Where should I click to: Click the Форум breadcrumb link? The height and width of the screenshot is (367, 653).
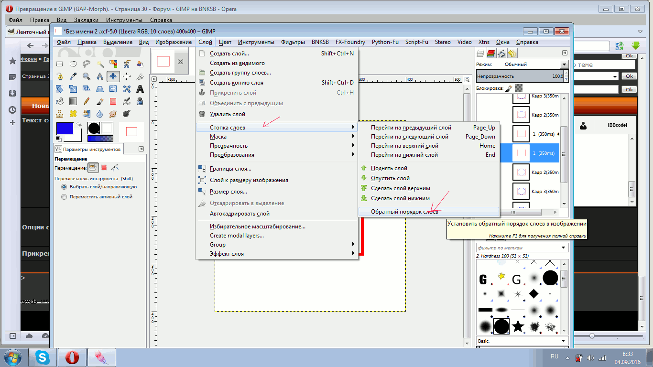click(x=29, y=59)
